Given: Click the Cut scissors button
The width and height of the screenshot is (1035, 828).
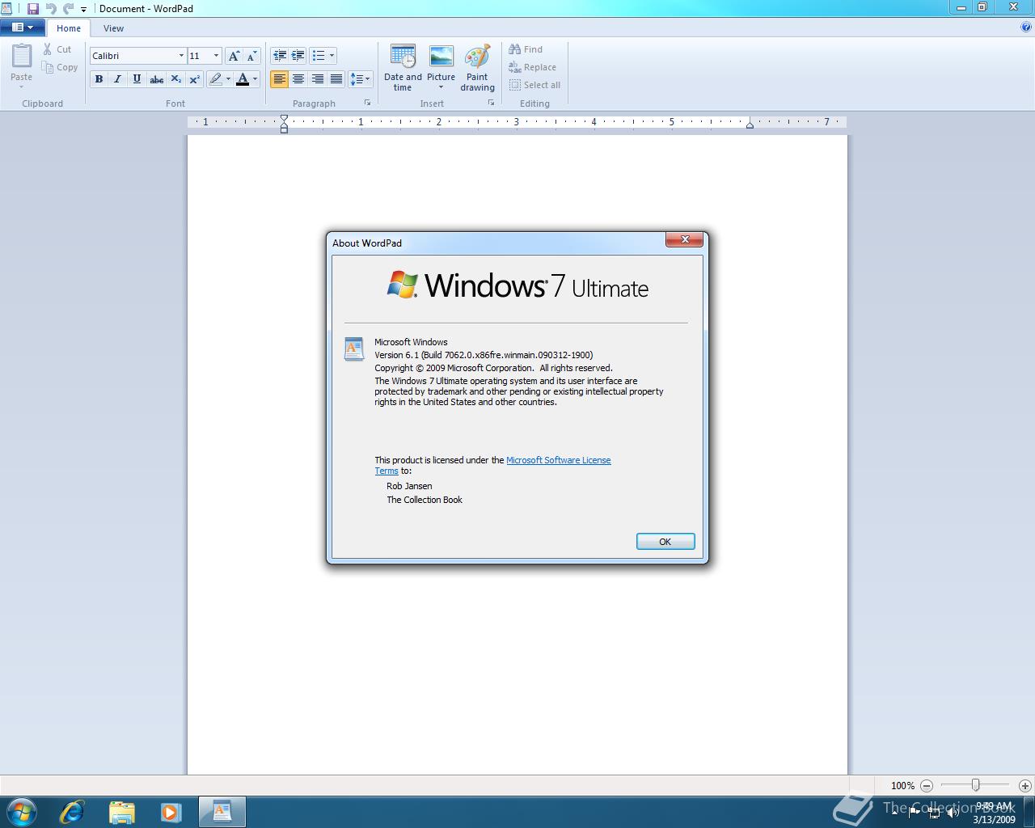Looking at the screenshot, I should click(x=58, y=49).
